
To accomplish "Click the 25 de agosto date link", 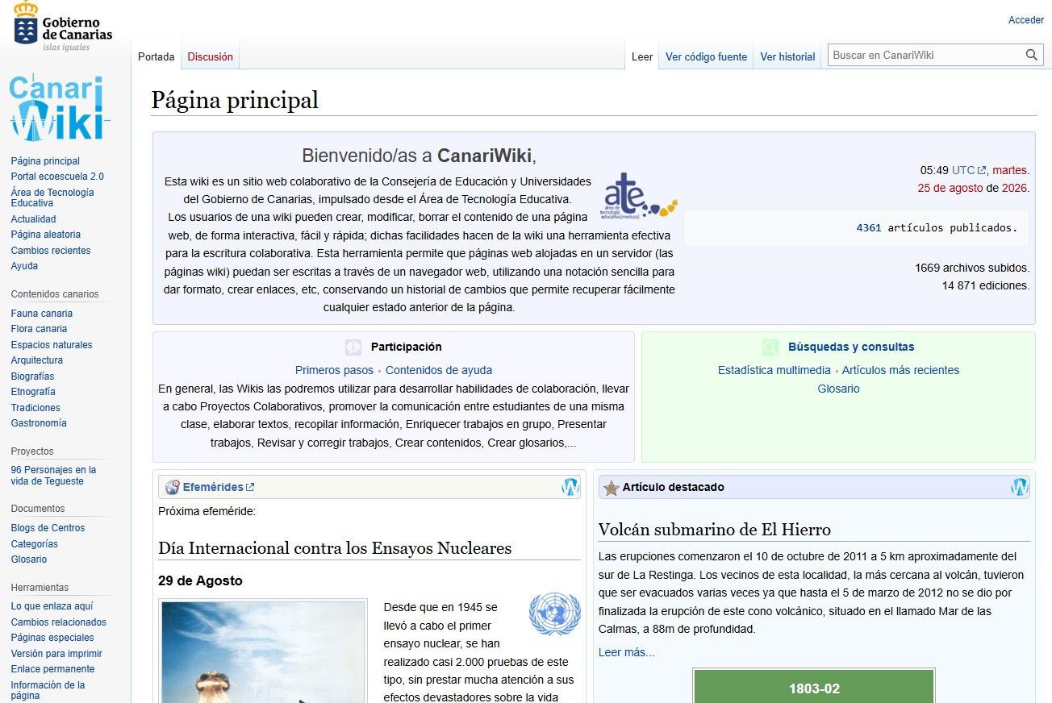I will pyautogui.click(x=950, y=189).
